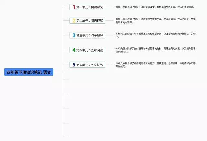207x141 pixels.
Task: Select the 第四单元：篇章阅读 topic label
Action: point(90,50)
